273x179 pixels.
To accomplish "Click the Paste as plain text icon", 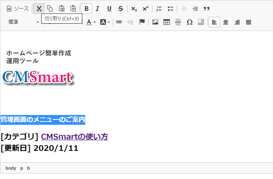I will pos(73,9).
